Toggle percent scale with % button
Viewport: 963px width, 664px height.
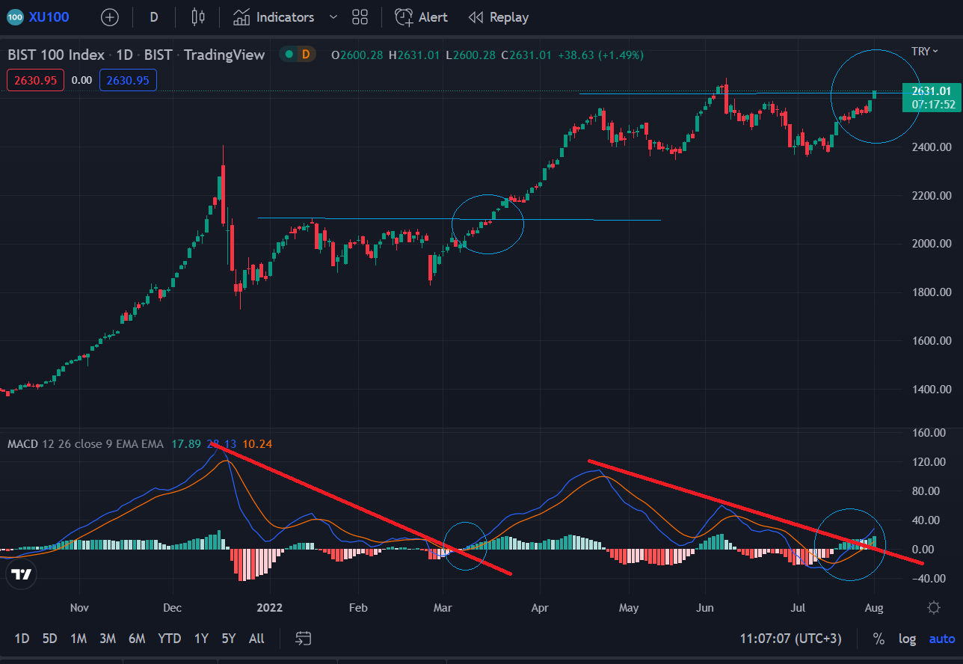[x=879, y=639]
